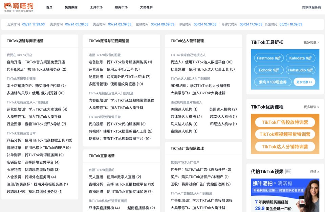
Task: Open 代开户：找TikTok广告代理商开户 (3)
Action: click(201, 169)
